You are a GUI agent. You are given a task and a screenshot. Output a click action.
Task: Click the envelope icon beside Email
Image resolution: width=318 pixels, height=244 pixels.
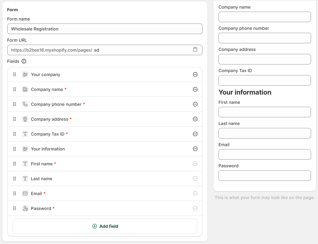(25, 193)
